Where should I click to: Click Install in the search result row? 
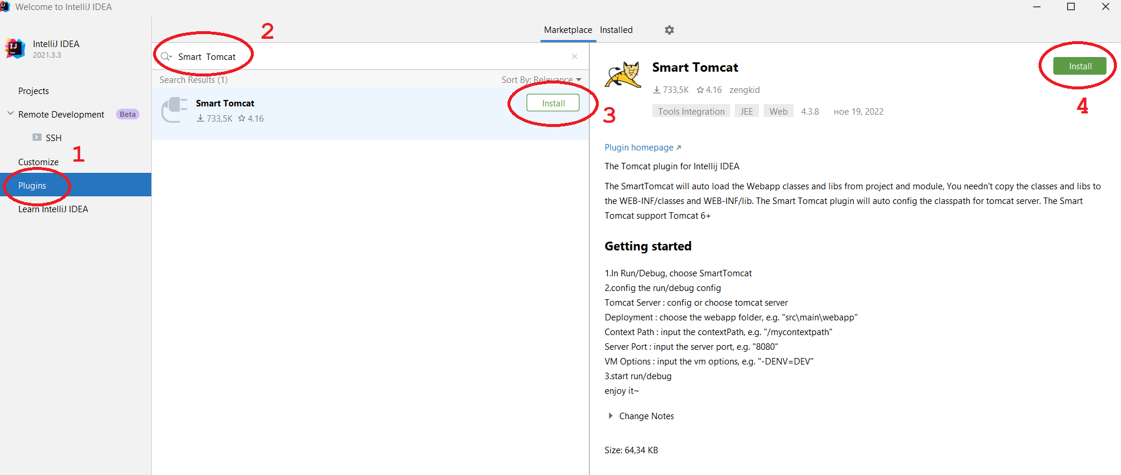tap(553, 103)
